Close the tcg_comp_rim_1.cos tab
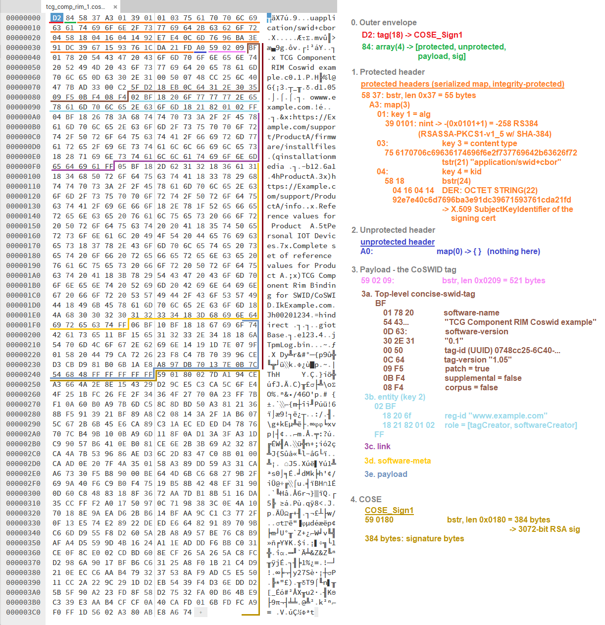Viewport: 605px width, 625px height. [x=115, y=7]
